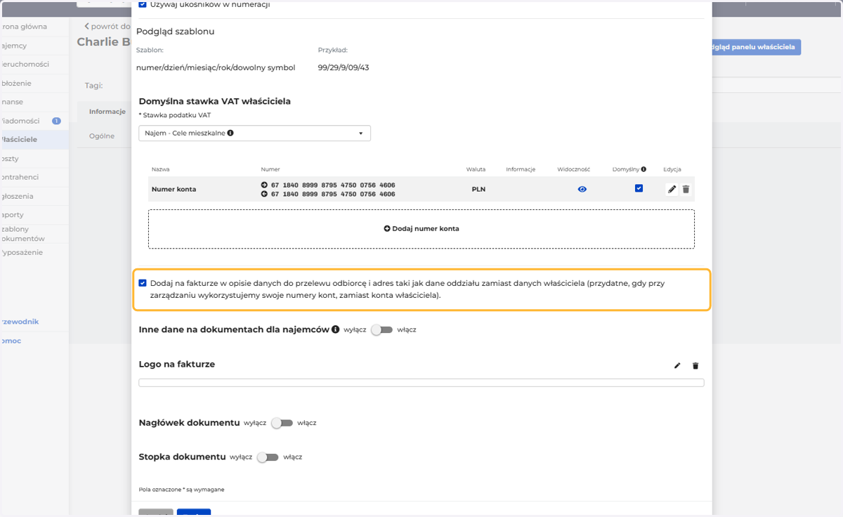
Task: Open the Stawka podatku VAT dropdown
Action: [x=254, y=133]
